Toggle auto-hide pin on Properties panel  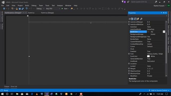[x=164, y=13]
